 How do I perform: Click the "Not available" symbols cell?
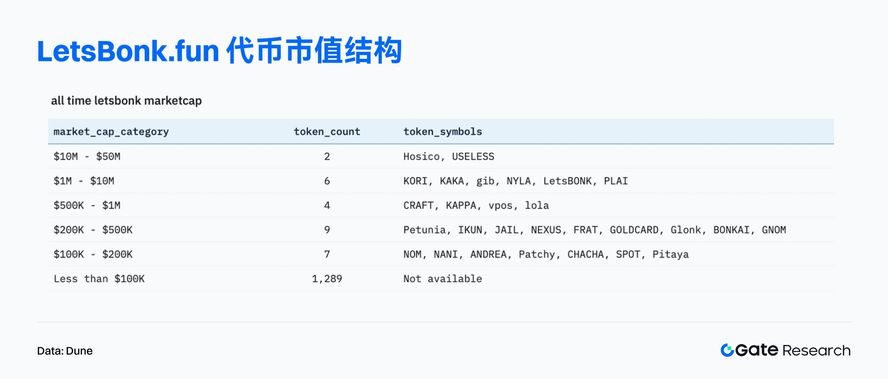(443, 279)
